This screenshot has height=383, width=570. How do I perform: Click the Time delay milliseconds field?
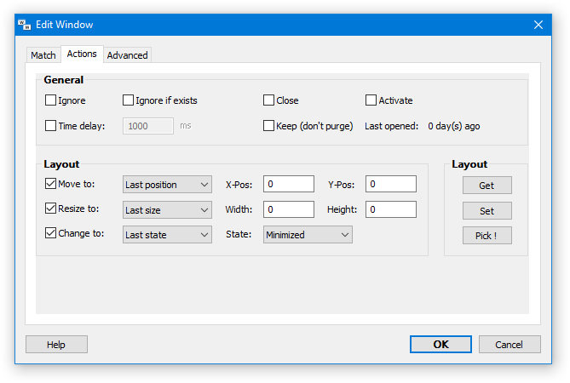tap(148, 126)
